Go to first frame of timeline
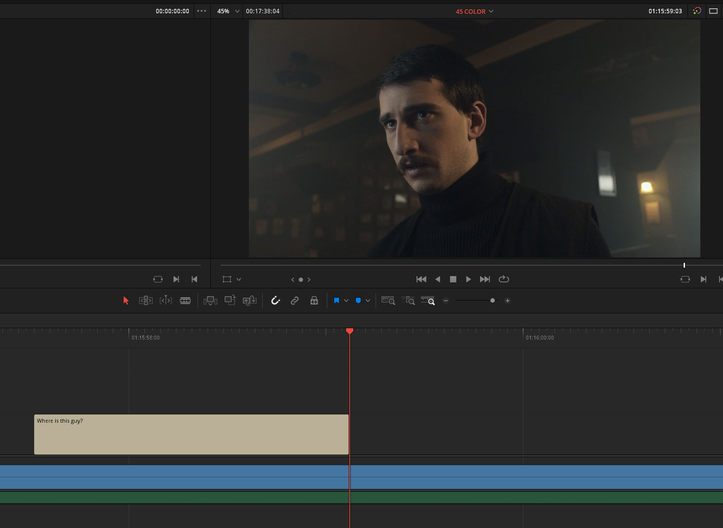Viewport: 723px width, 528px height. point(421,279)
